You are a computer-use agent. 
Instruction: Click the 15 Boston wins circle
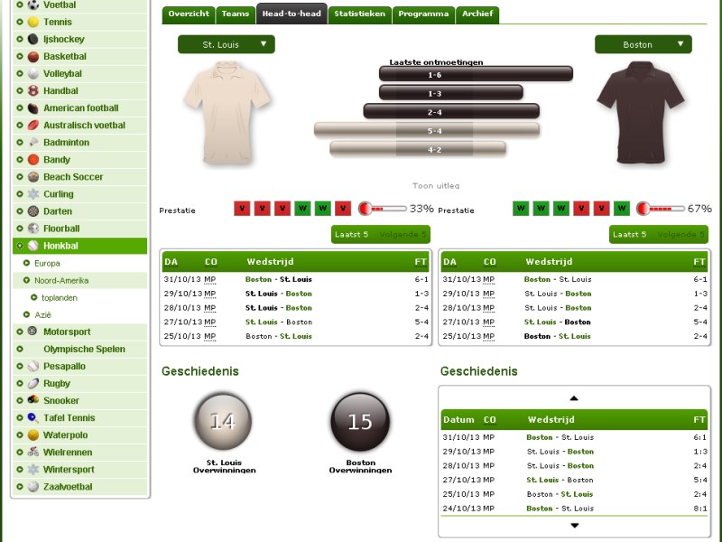360,421
